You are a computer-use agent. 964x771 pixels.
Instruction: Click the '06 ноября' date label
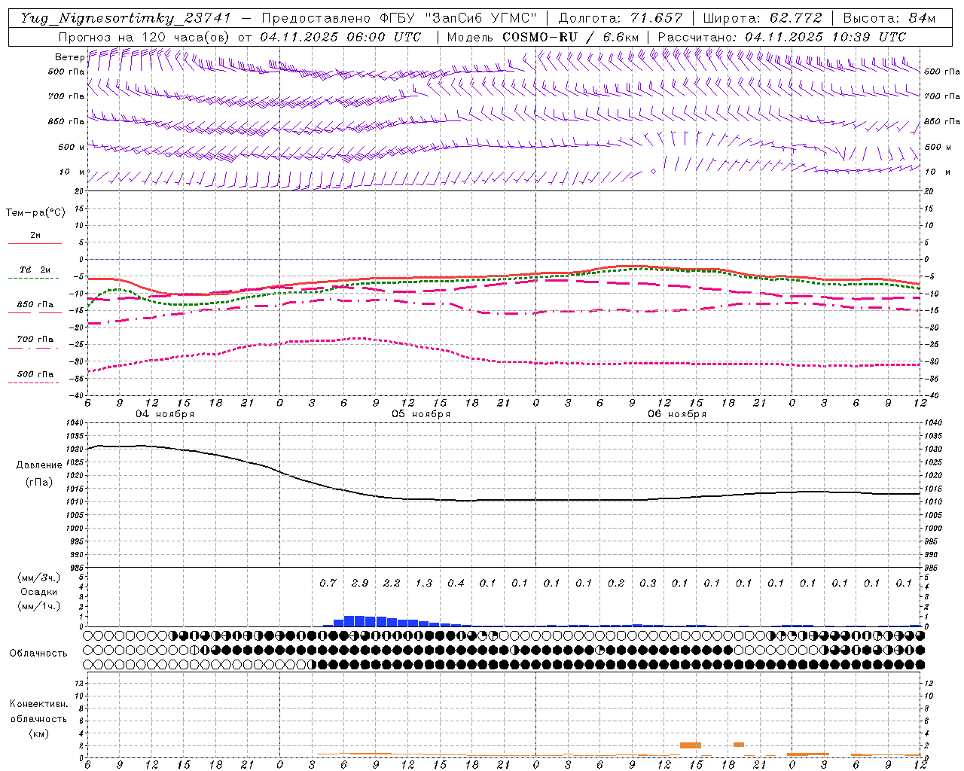click(677, 414)
